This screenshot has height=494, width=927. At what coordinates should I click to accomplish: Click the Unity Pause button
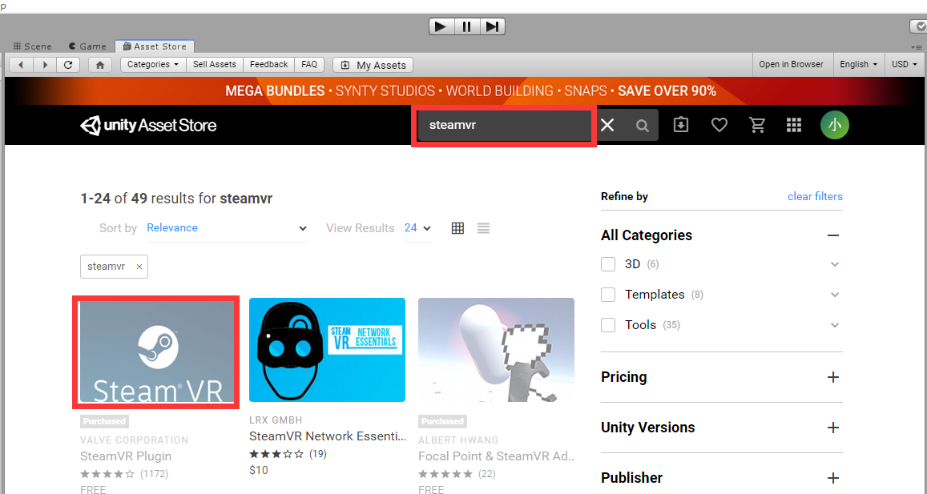tap(467, 26)
